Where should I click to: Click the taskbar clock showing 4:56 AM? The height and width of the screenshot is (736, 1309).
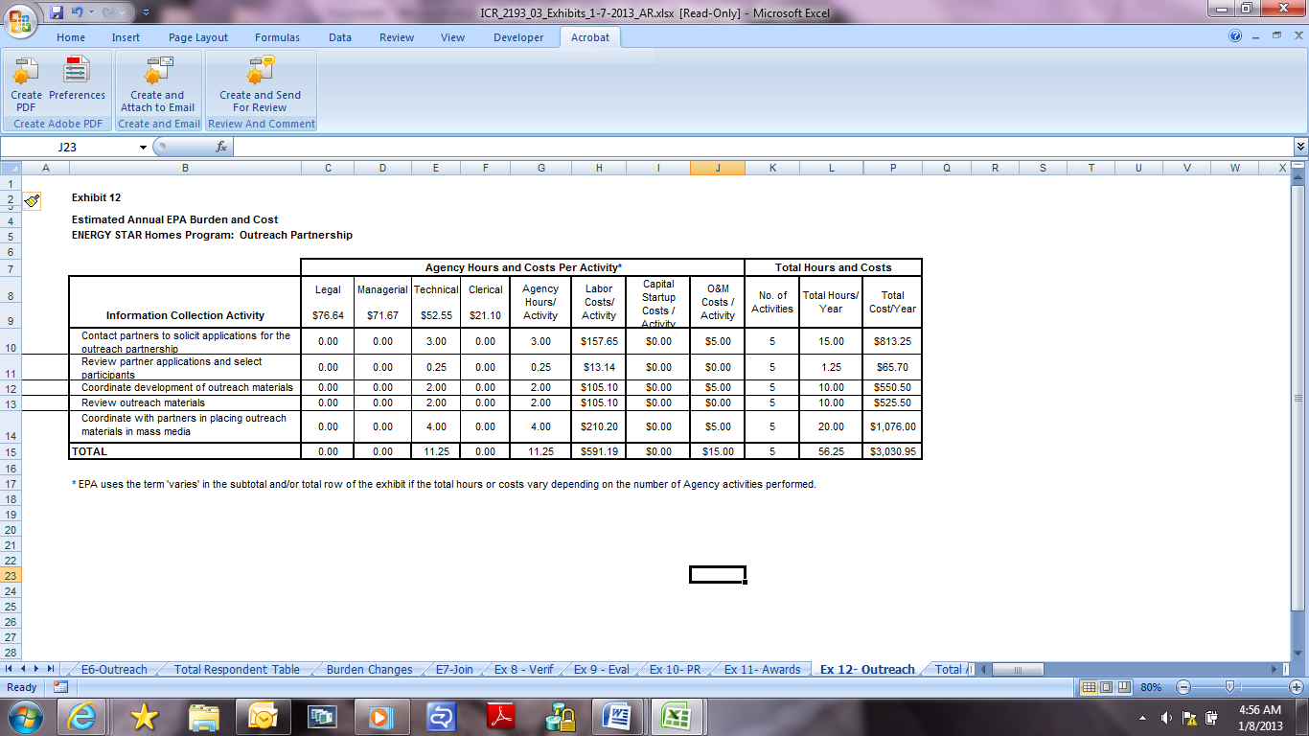coord(1258,717)
